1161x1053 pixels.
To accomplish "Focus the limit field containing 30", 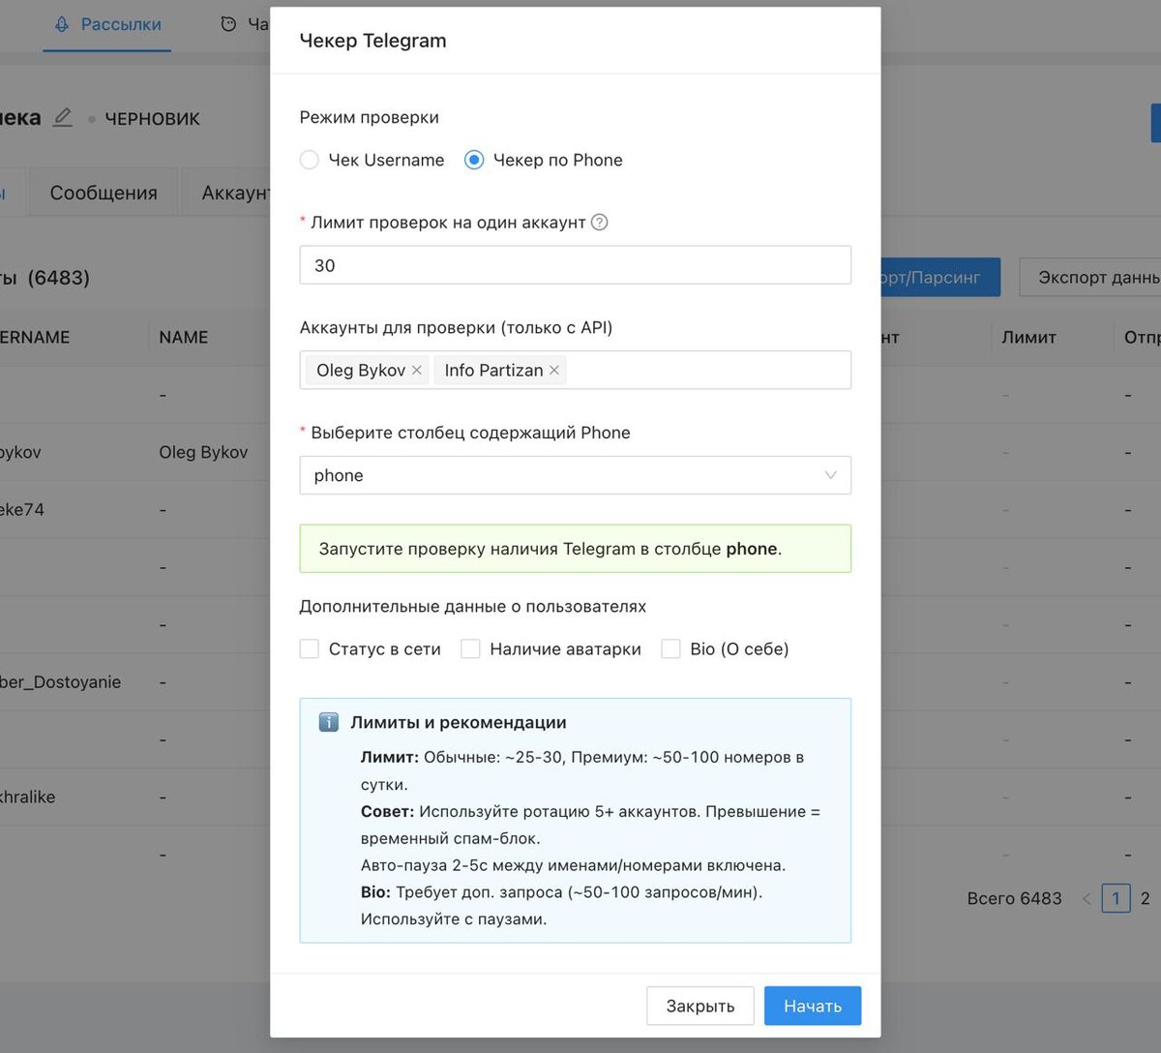I will coord(576,265).
